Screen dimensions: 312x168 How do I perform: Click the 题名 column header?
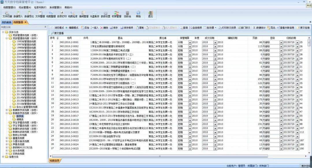(120, 38)
